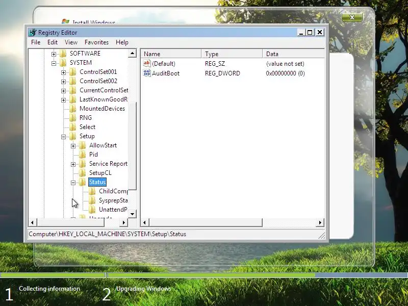This screenshot has height=306, width=408.
Task: Sort values by Data column header
Action: pos(294,54)
